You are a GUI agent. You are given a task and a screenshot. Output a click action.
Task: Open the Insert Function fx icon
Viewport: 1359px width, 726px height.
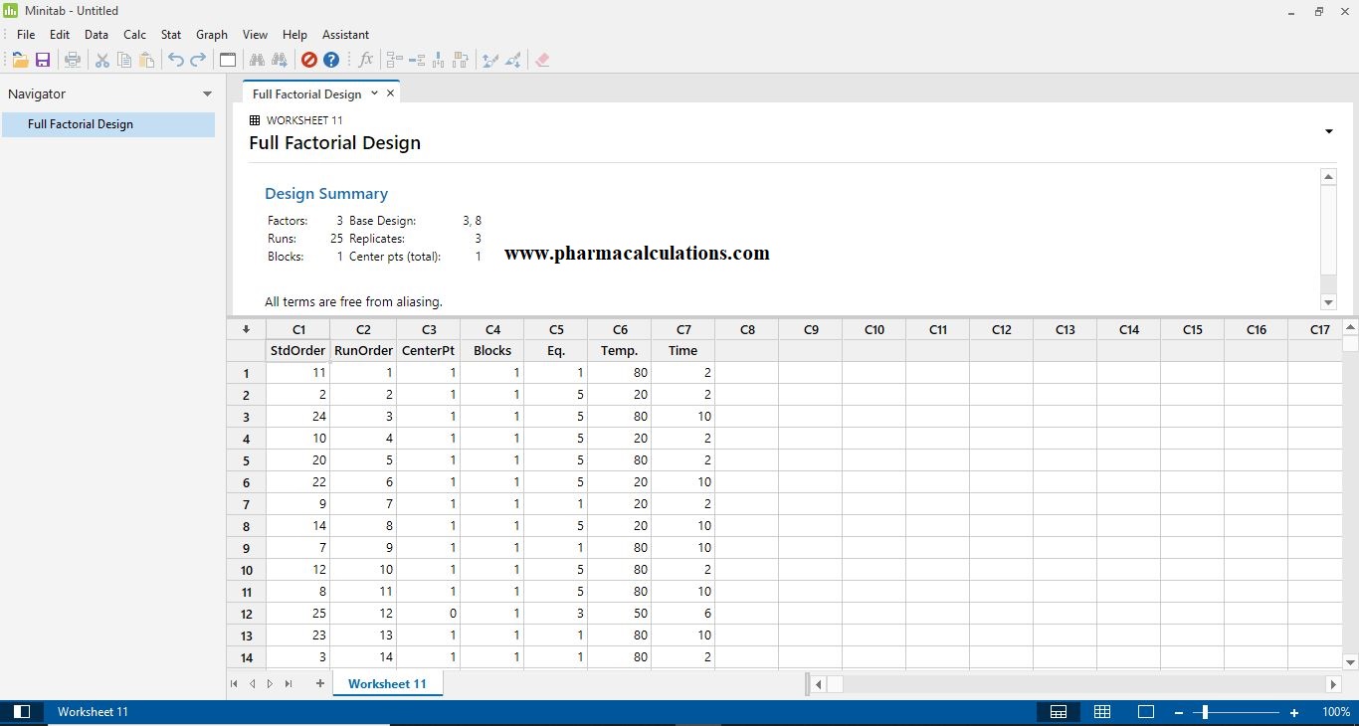366,60
